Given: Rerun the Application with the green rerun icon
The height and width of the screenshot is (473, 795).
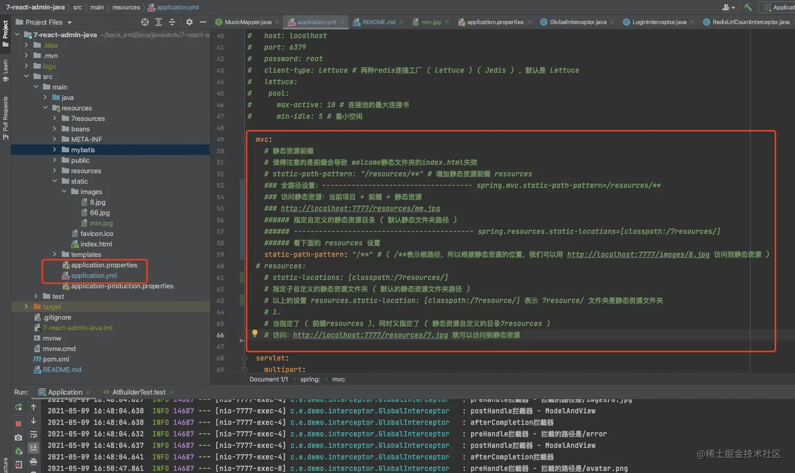Looking at the screenshot, I should [18, 407].
